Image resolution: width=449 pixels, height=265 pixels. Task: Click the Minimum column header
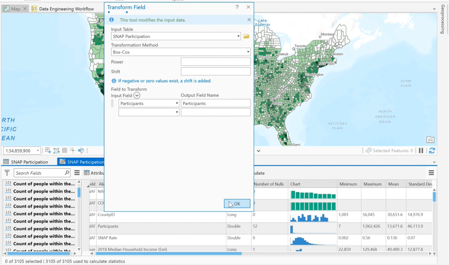[348, 184]
